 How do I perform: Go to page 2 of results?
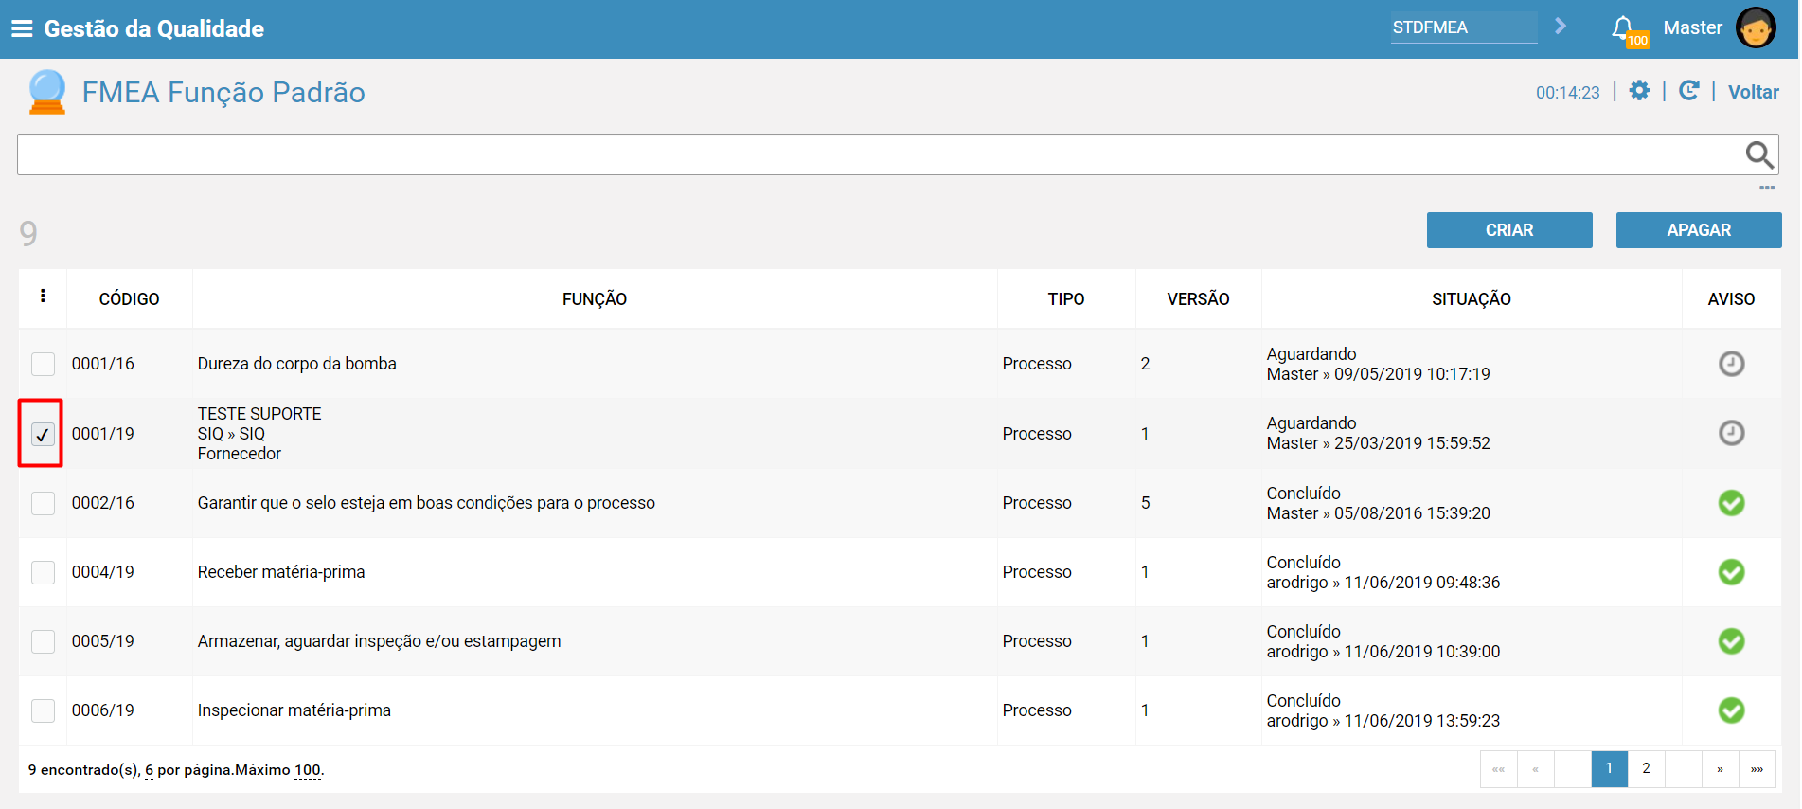1646,768
